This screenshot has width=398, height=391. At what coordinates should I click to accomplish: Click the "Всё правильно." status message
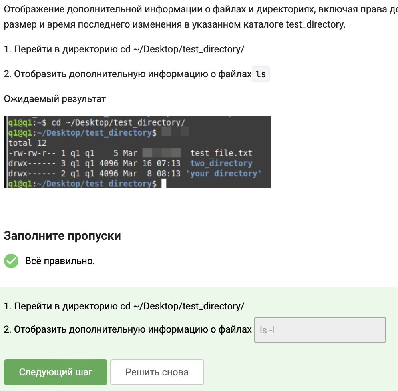[x=60, y=261]
